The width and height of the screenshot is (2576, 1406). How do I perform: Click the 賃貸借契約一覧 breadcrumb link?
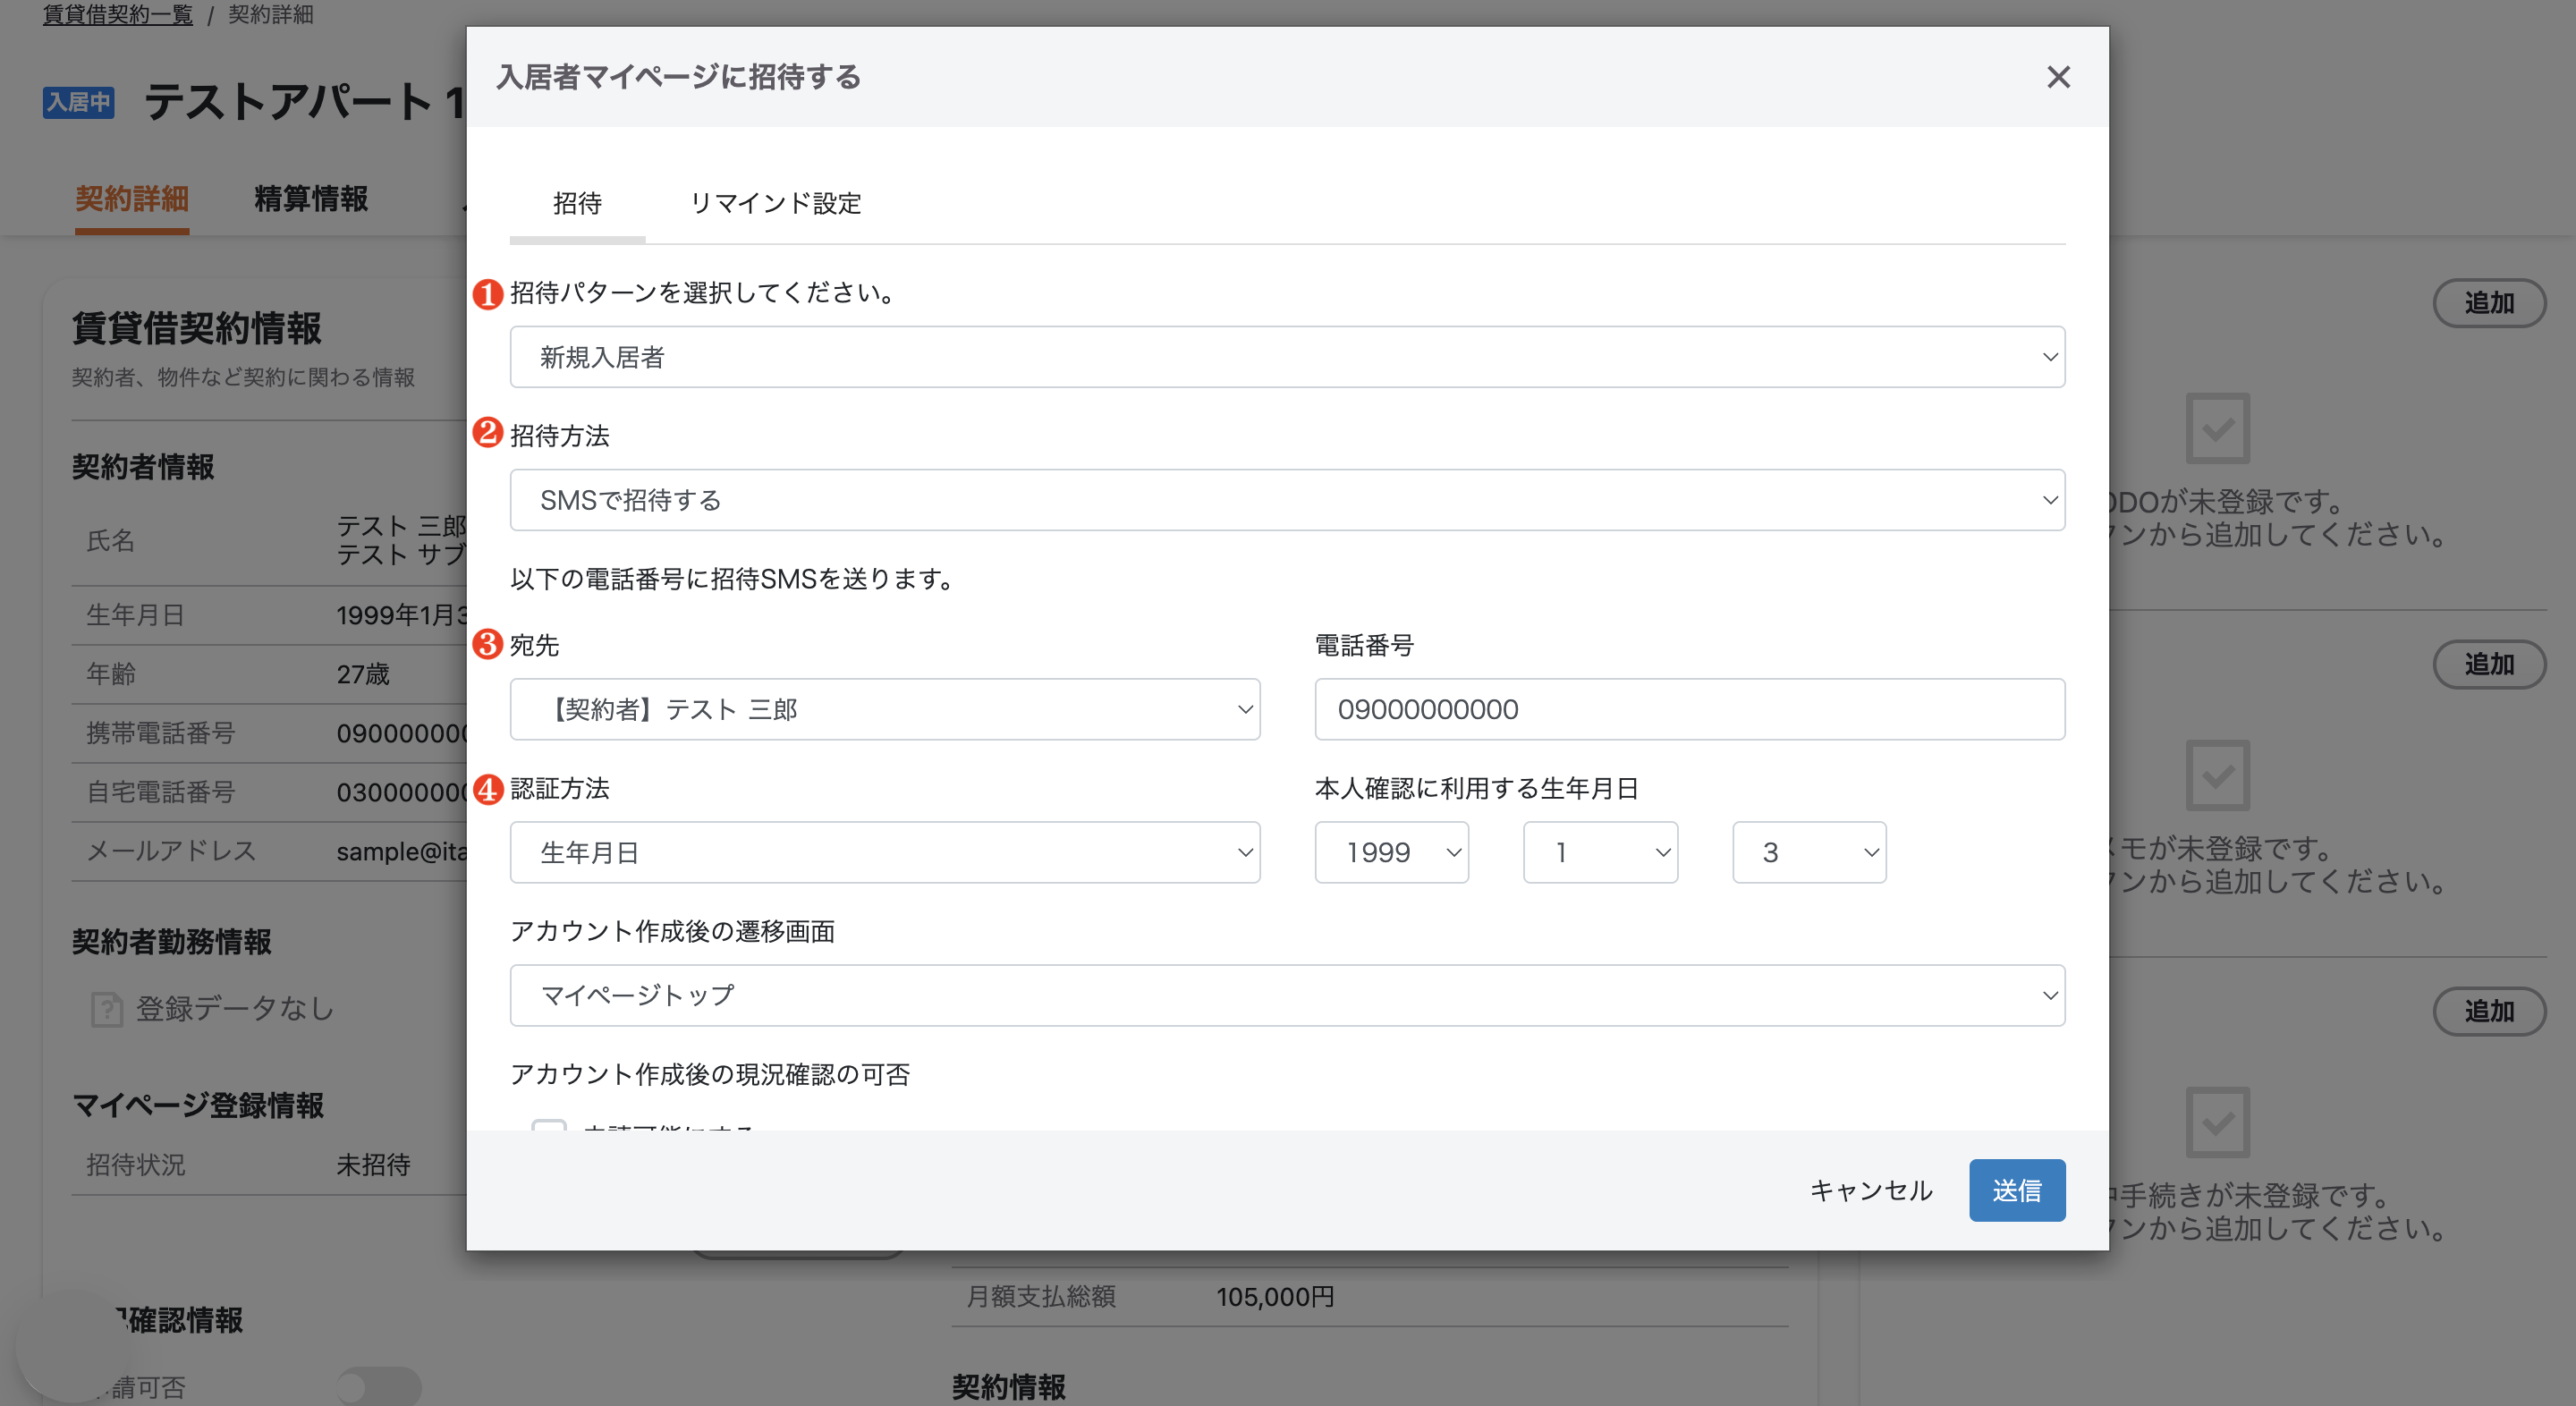tap(118, 14)
